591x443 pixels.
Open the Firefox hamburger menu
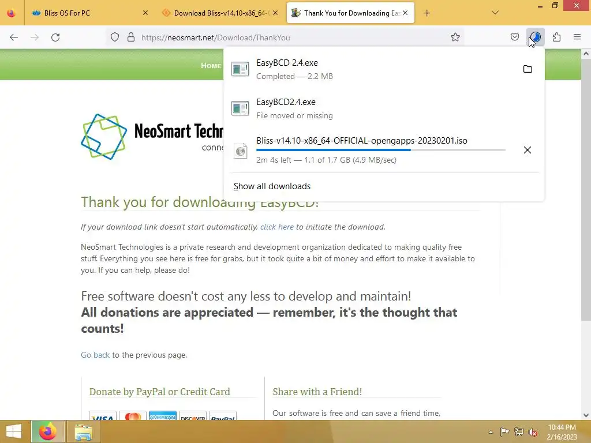tap(577, 37)
